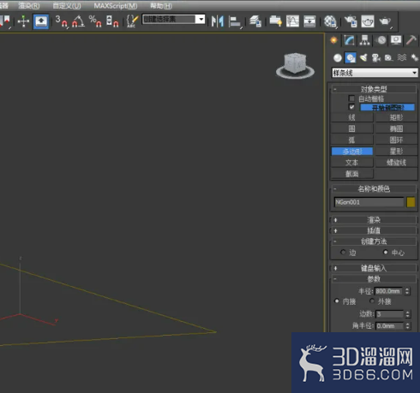The image size is (420, 393).
Task: Click the 椭圆 shape button
Action: [x=396, y=128]
